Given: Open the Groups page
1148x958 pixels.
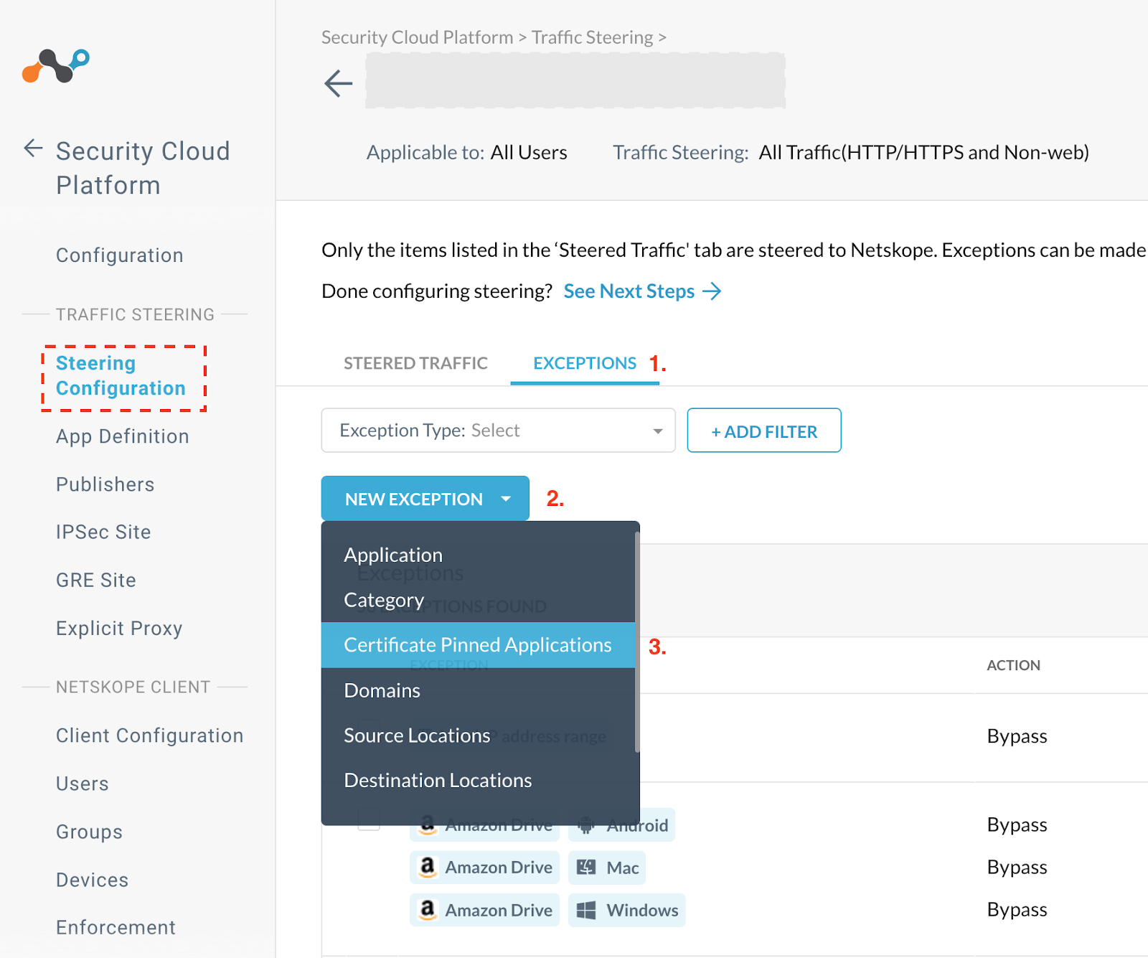Looking at the screenshot, I should point(89,832).
